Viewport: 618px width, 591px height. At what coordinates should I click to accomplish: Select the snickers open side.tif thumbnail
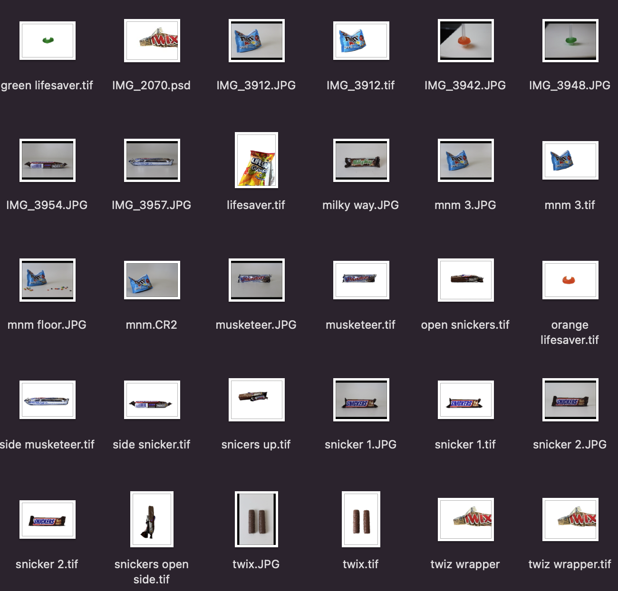152,519
